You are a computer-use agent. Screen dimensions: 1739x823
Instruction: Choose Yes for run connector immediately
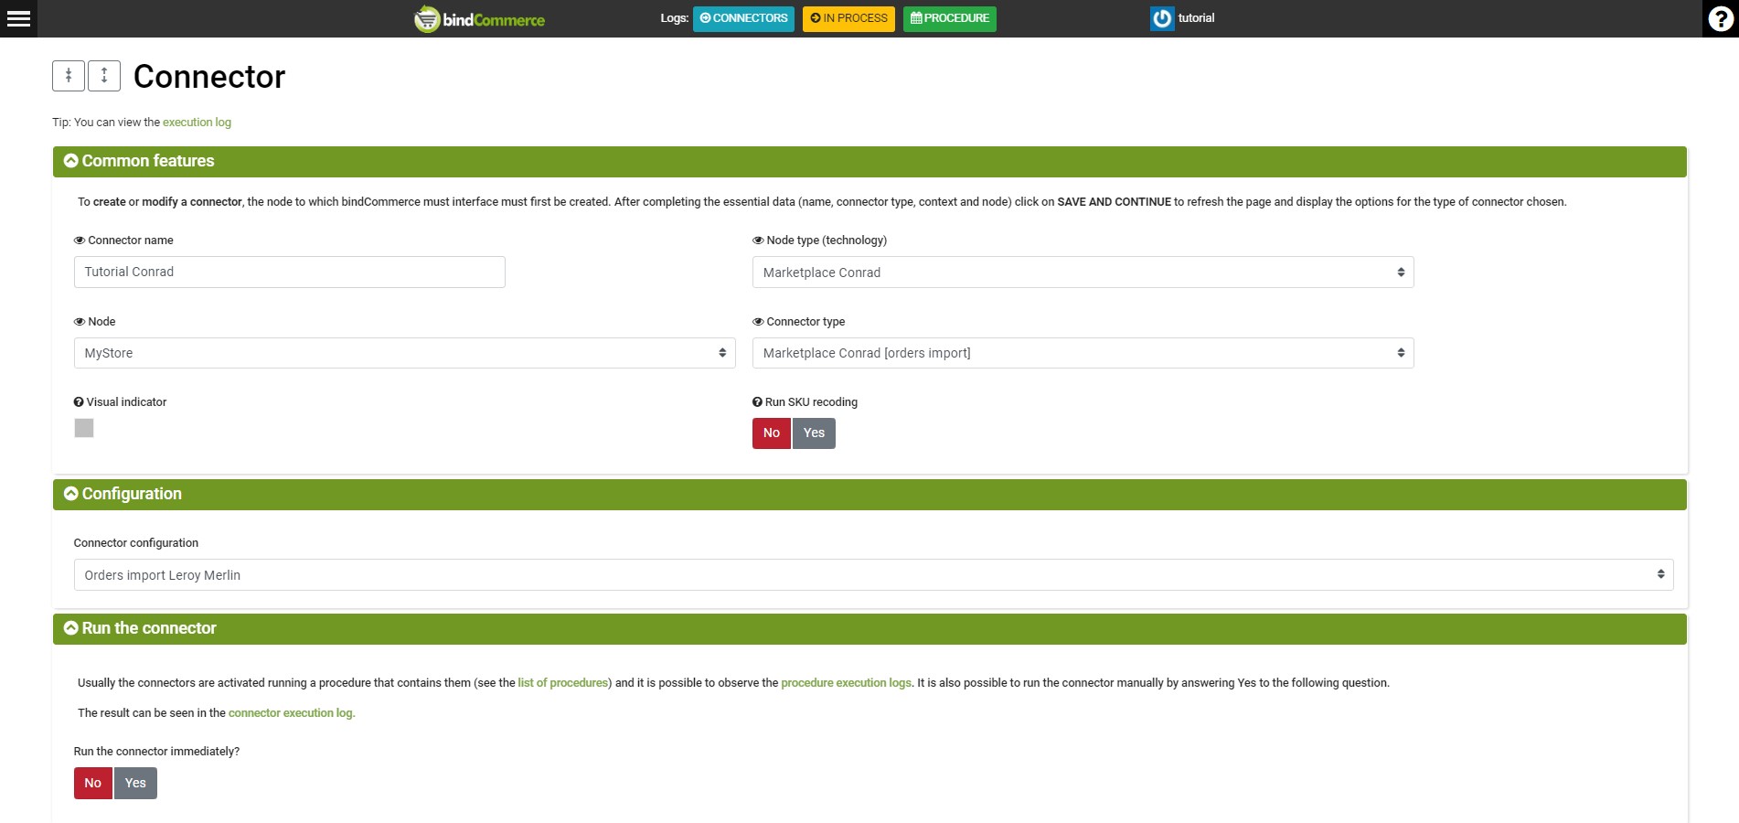pos(135,783)
